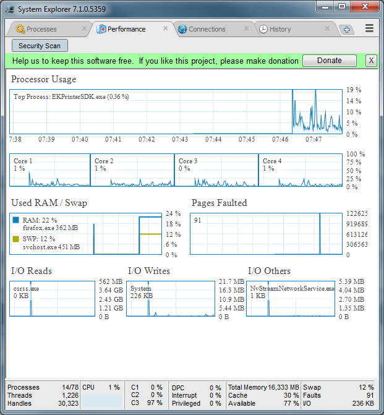
Task: Click the I/O 236 KB entry
Action: click(x=338, y=403)
